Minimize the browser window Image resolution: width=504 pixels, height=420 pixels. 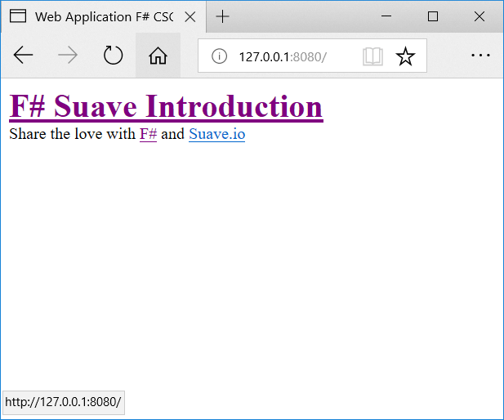pos(386,16)
